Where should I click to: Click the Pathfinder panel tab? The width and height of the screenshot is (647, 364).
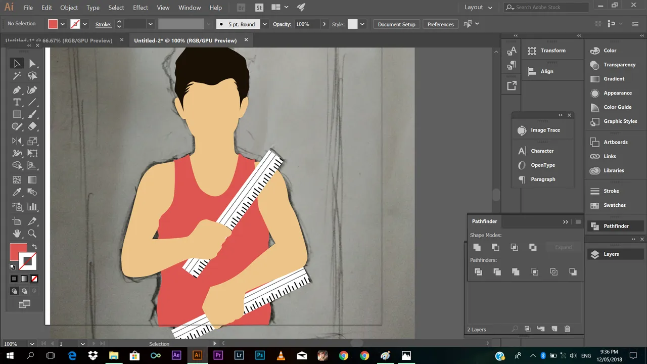tap(484, 221)
